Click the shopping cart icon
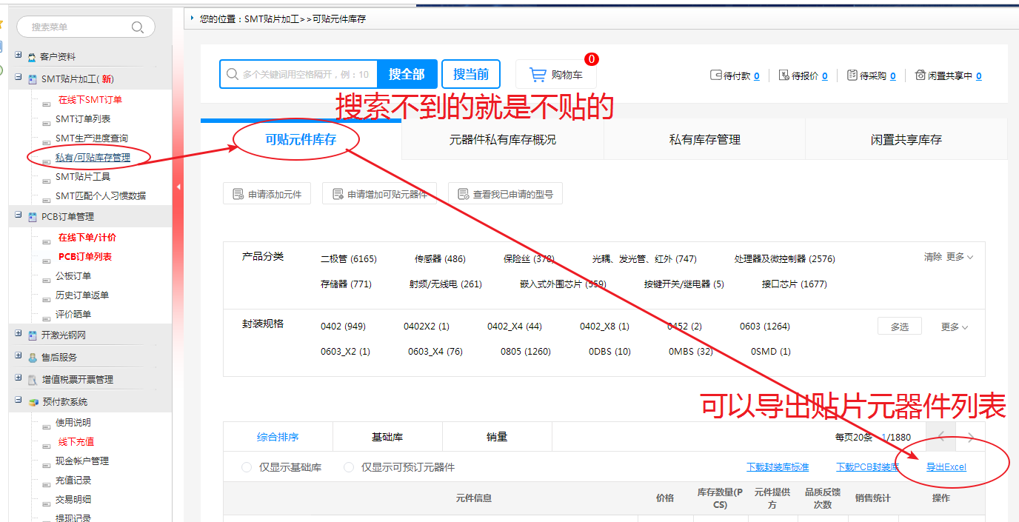The height and width of the screenshot is (522, 1019). click(x=537, y=75)
